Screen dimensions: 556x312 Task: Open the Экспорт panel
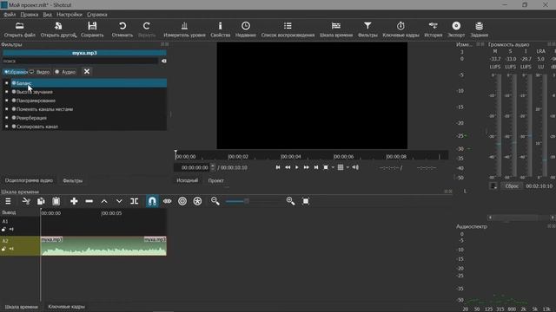pos(456,29)
